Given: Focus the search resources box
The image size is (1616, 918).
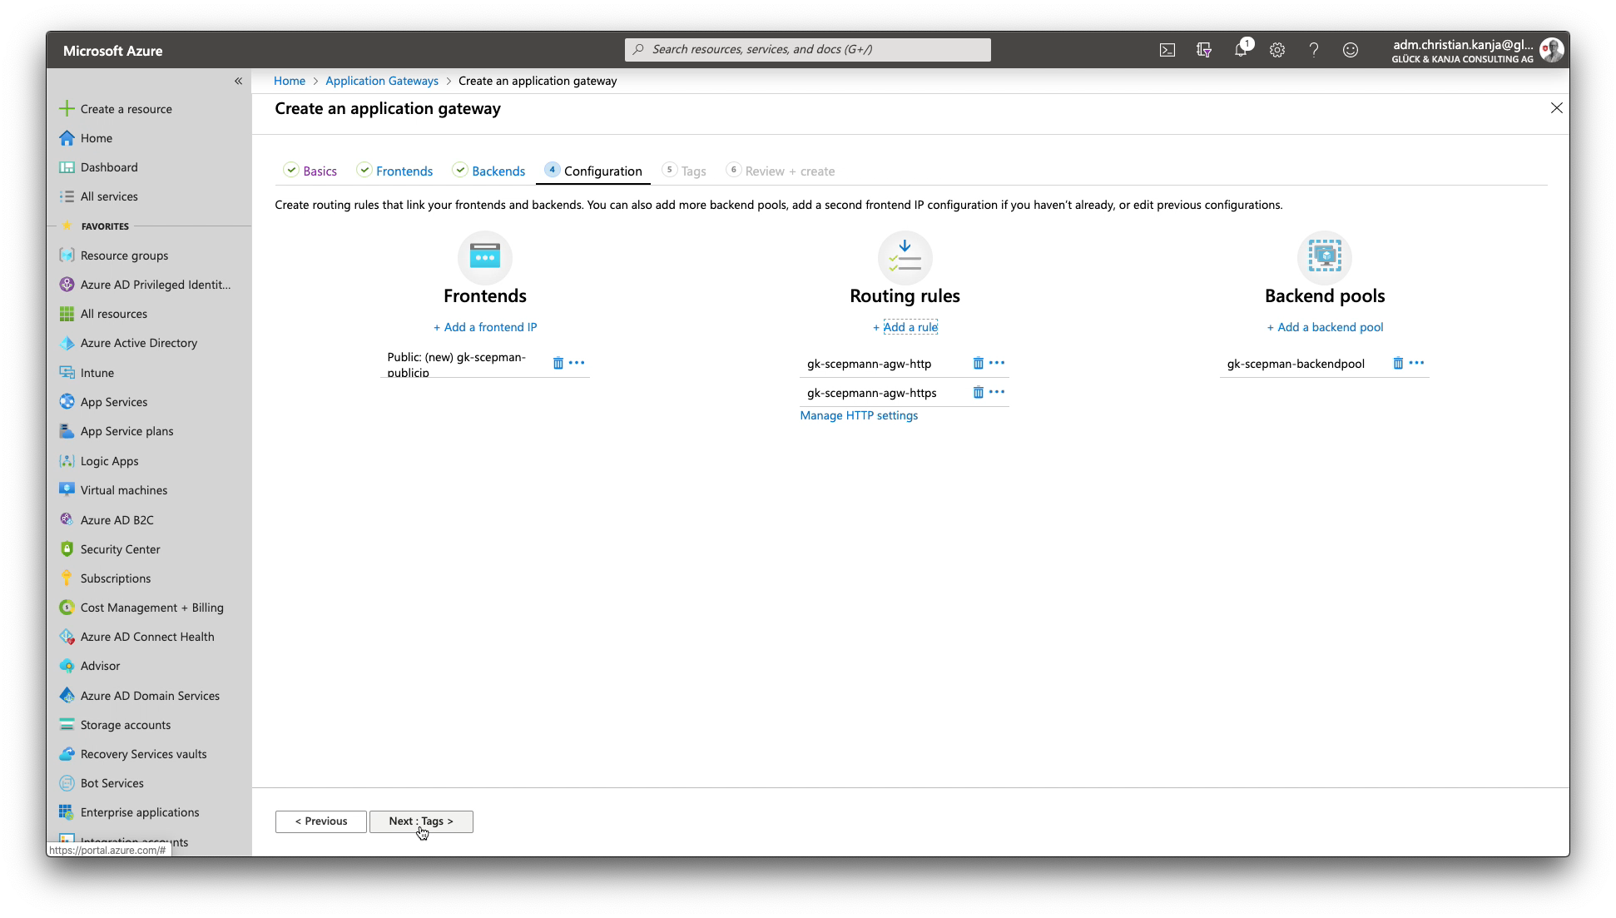Looking at the screenshot, I should [x=807, y=50].
